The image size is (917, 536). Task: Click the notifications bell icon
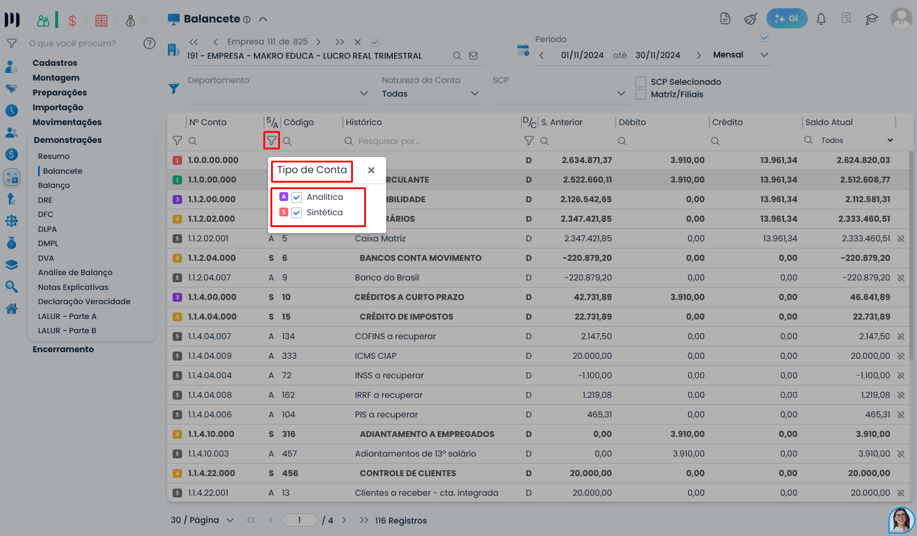[821, 19]
